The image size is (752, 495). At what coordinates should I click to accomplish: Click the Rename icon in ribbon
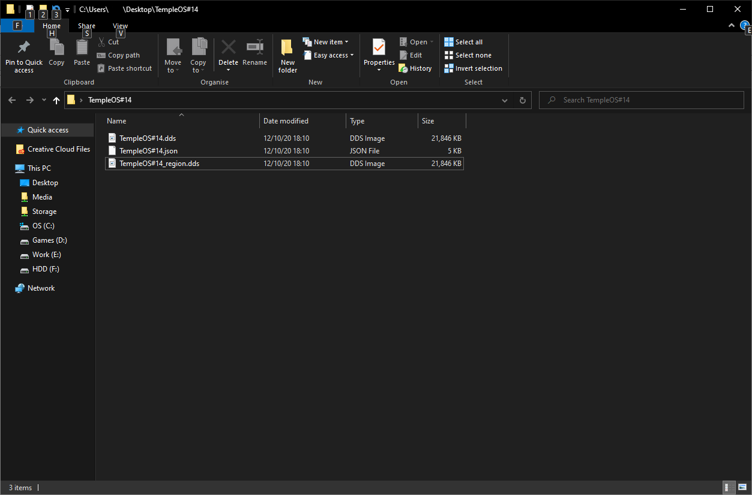[254, 47]
